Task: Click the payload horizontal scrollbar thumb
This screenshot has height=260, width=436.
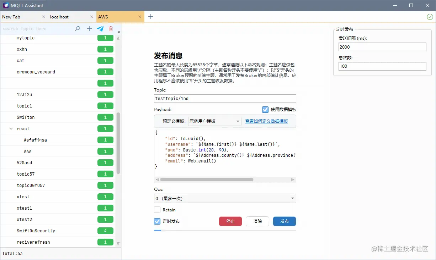Action: 207,180
